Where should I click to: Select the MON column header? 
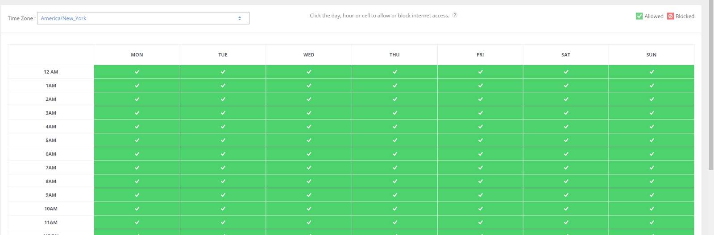point(137,55)
